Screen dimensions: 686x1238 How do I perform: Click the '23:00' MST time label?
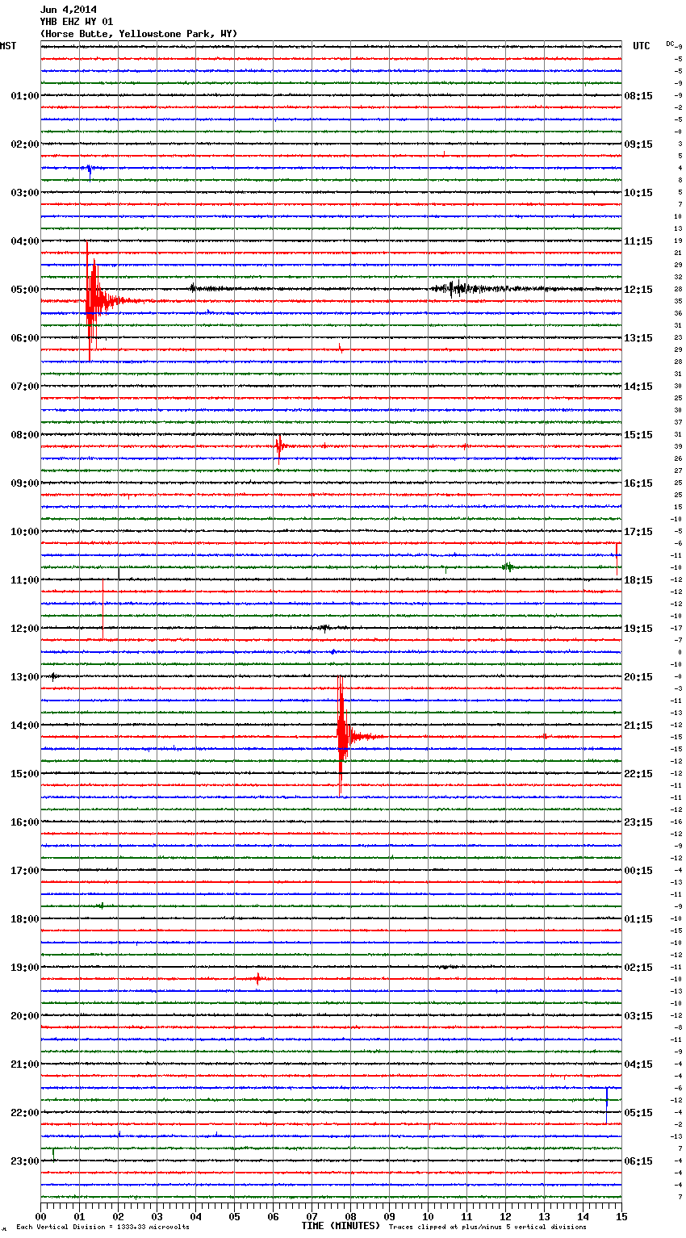point(24,1161)
